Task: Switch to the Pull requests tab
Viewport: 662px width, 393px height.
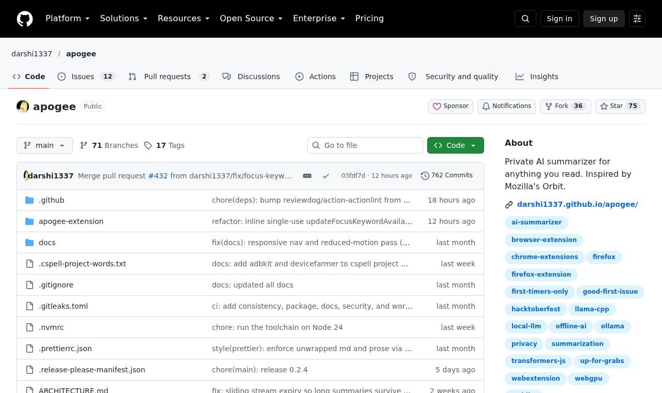Action: point(169,77)
